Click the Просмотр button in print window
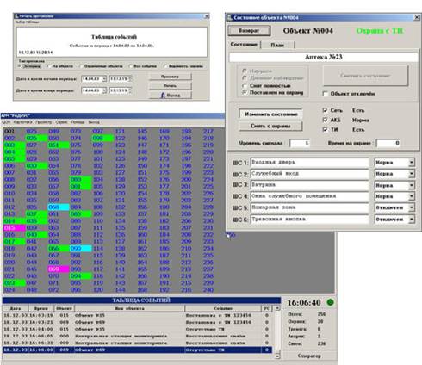 171,77
